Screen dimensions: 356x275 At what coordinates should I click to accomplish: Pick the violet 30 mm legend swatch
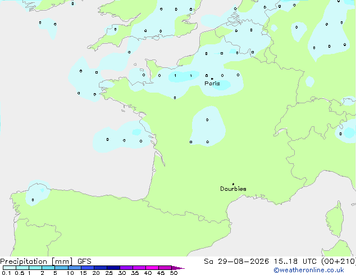pos(126,268)
